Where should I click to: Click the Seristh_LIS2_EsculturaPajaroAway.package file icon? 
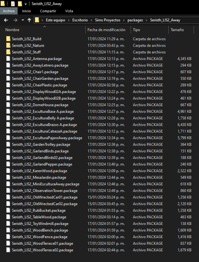point(8,138)
